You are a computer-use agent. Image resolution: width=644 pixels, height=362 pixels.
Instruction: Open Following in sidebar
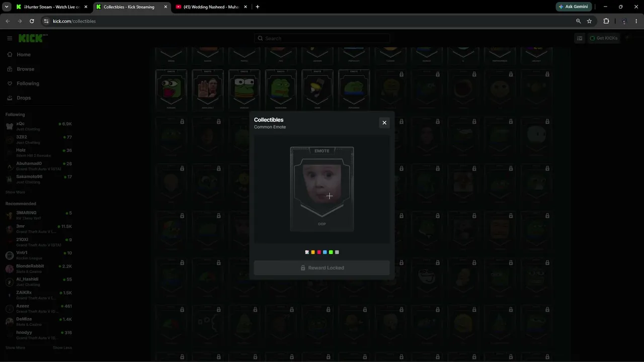tap(28, 83)
